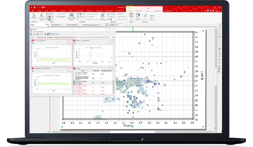Click the highlighted layout icon in Workspace toolbar

[x=48, y=34]
